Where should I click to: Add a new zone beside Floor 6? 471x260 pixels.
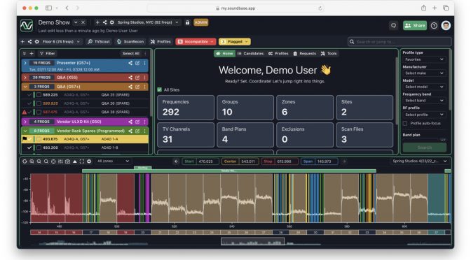tap(22, 42)
